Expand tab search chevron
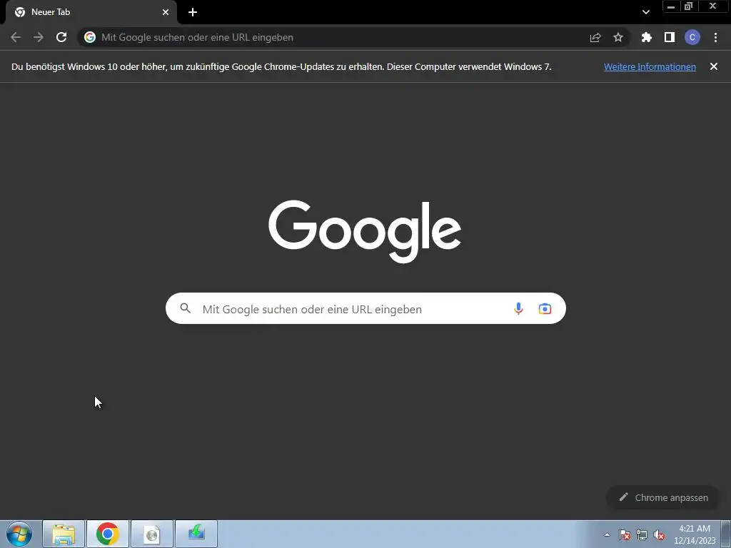 point(645,12)
